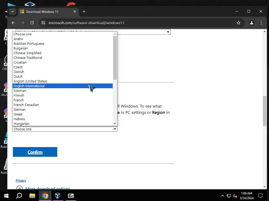Select English International option
The height and width of the screenshot is (201, 269).
click(63, 86)
